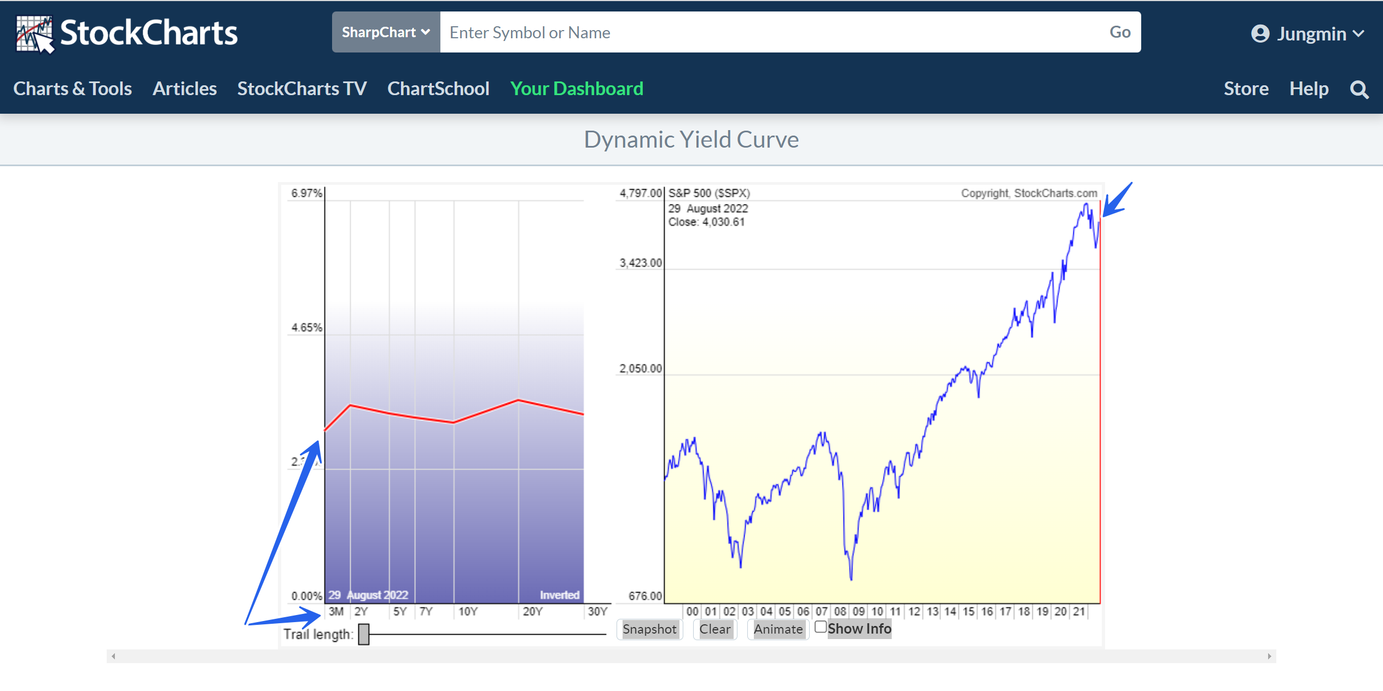The image size is (1383, 691).
Task: Click the user account avatar icon
Action: coord(1260,34)
